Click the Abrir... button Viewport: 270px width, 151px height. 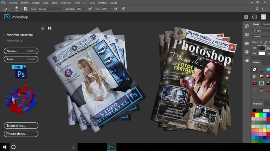coord(21,59)
